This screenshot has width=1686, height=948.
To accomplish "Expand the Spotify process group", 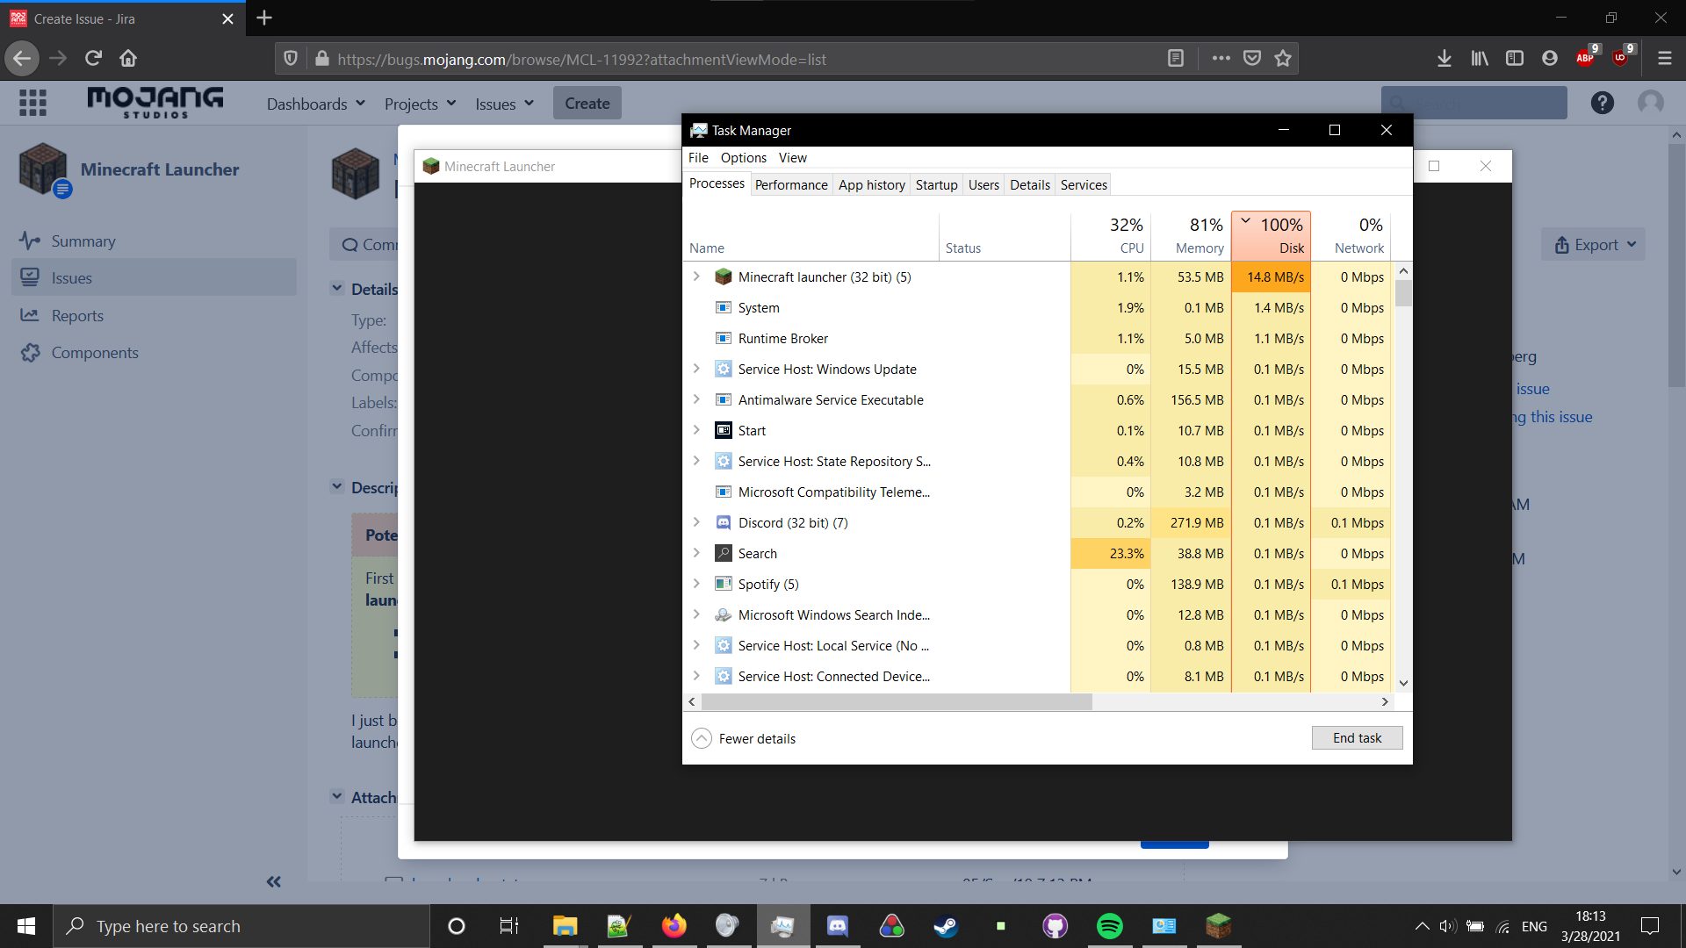I will (696, 584).
